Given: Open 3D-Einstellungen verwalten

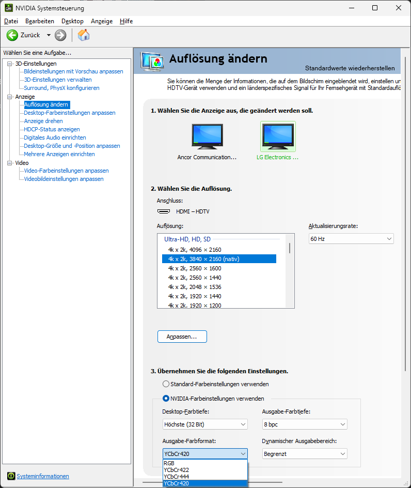Looking at the screenshot, I should tap(58, 80).
